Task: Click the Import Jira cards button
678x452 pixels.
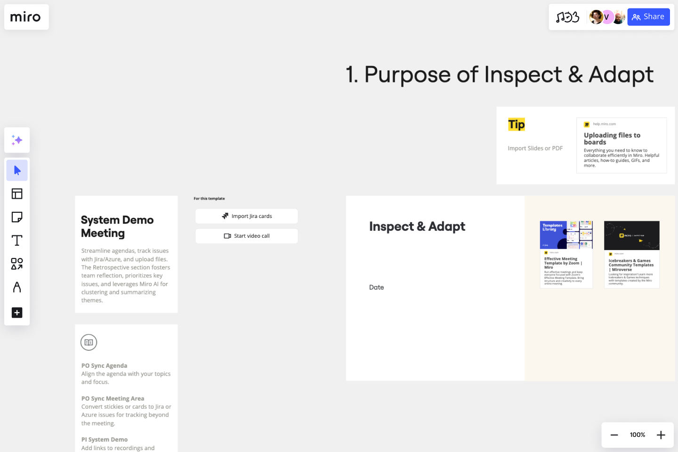Action: pos(246,216)
